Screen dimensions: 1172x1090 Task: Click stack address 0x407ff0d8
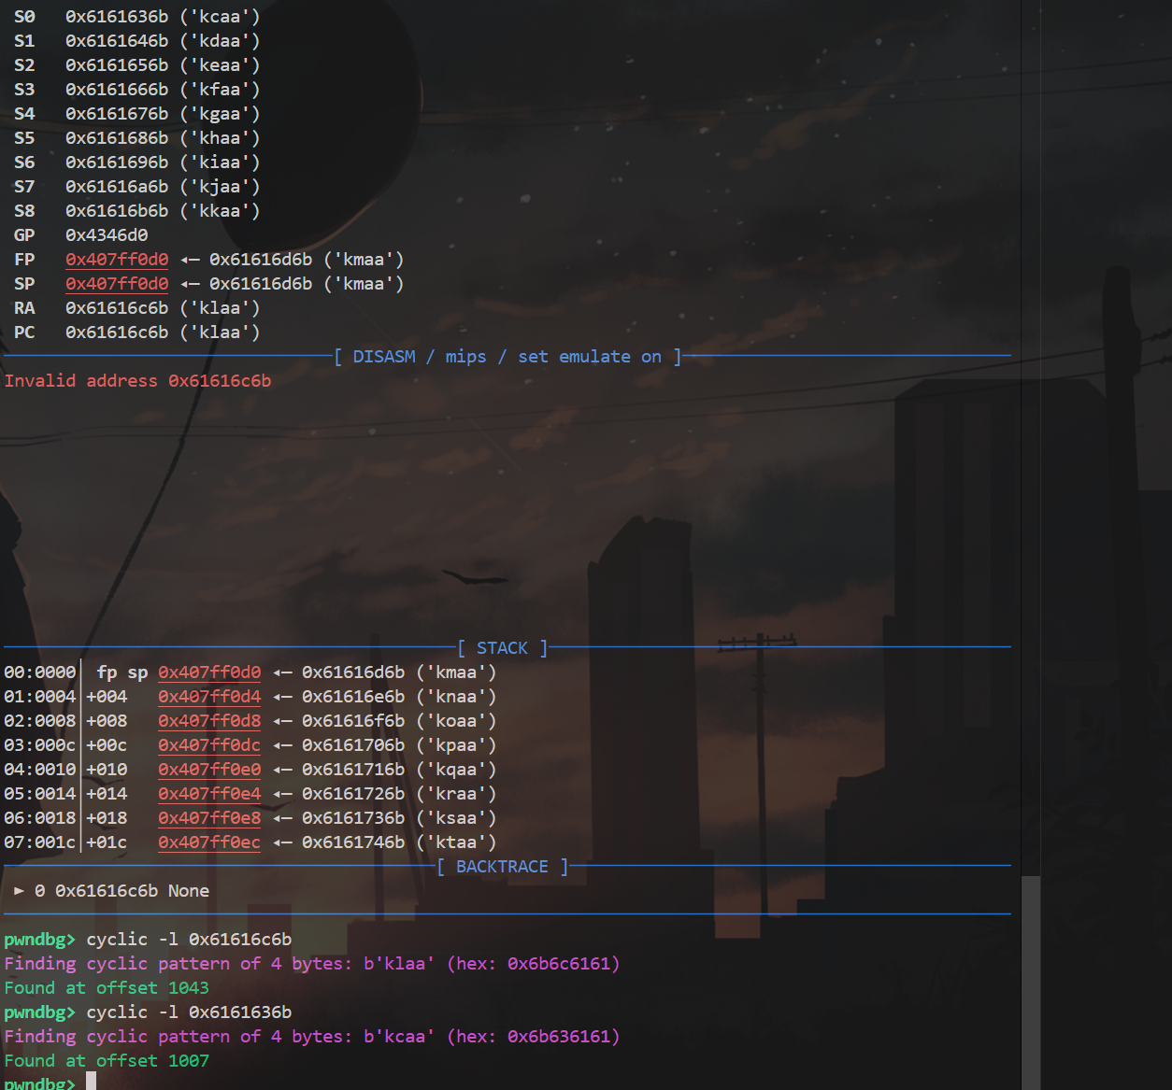point(209,721)
